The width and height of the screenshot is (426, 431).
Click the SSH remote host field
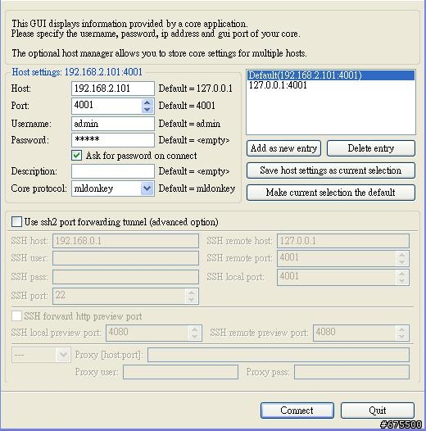(343, 241)
